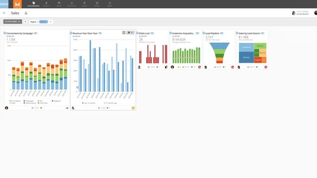This screenshot has width=317, height=178.
Task: Open the Deals Lost card title
Action: pos(144,33)
